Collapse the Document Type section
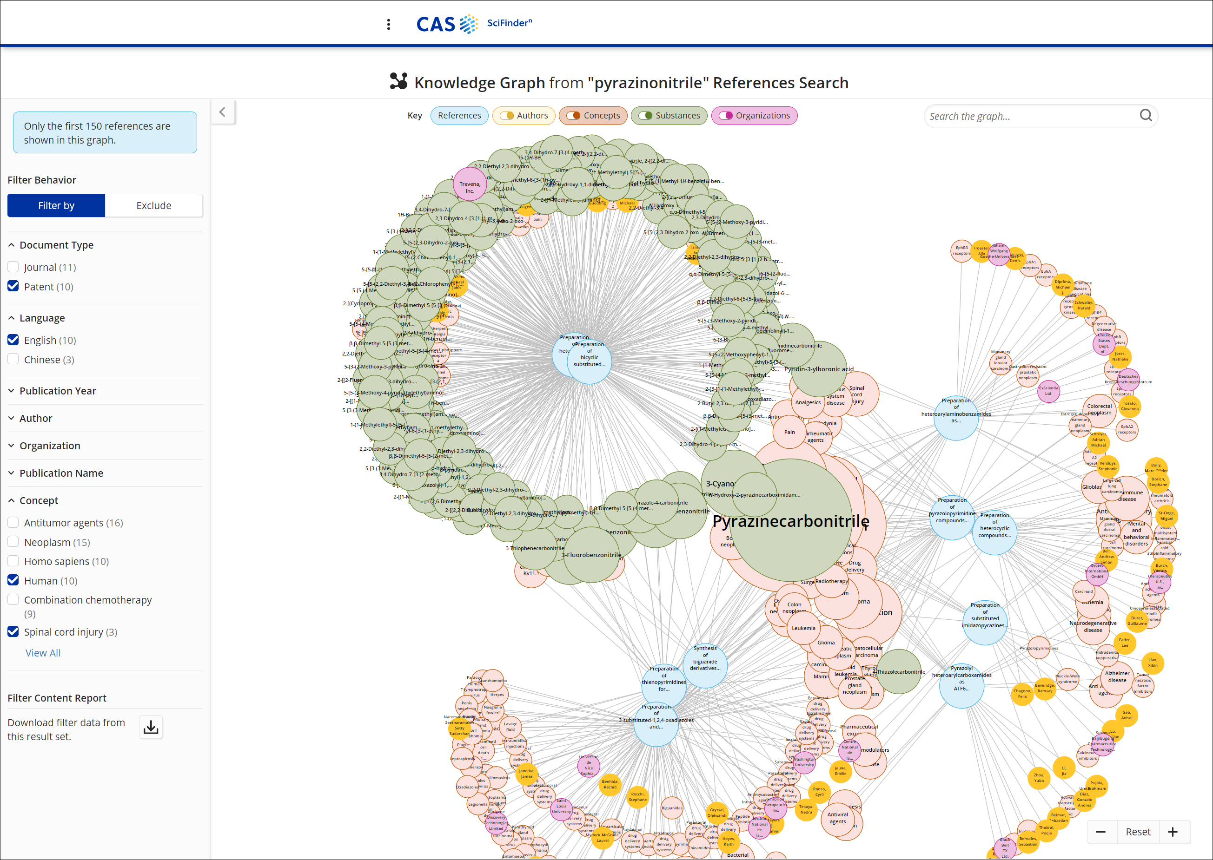 click(x=56, y=245)
